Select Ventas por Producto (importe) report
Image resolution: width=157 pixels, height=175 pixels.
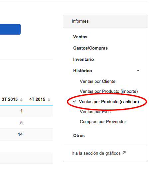[x=109, y=91]
